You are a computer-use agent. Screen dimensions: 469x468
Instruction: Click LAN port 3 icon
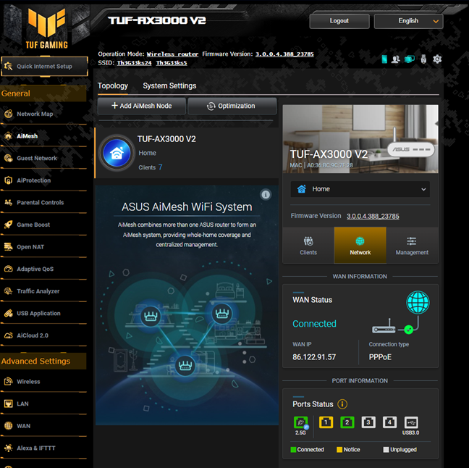pyautogui.click(x=368, y=422)
